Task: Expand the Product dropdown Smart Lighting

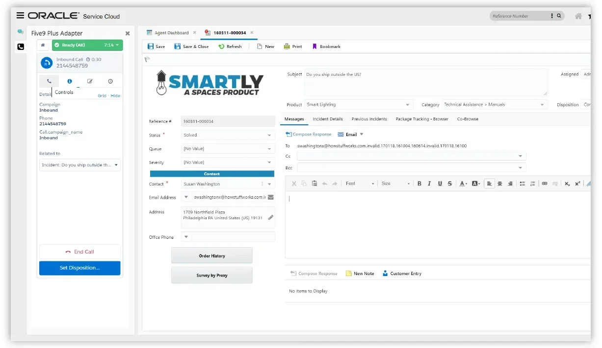Action: coord(359,105)
